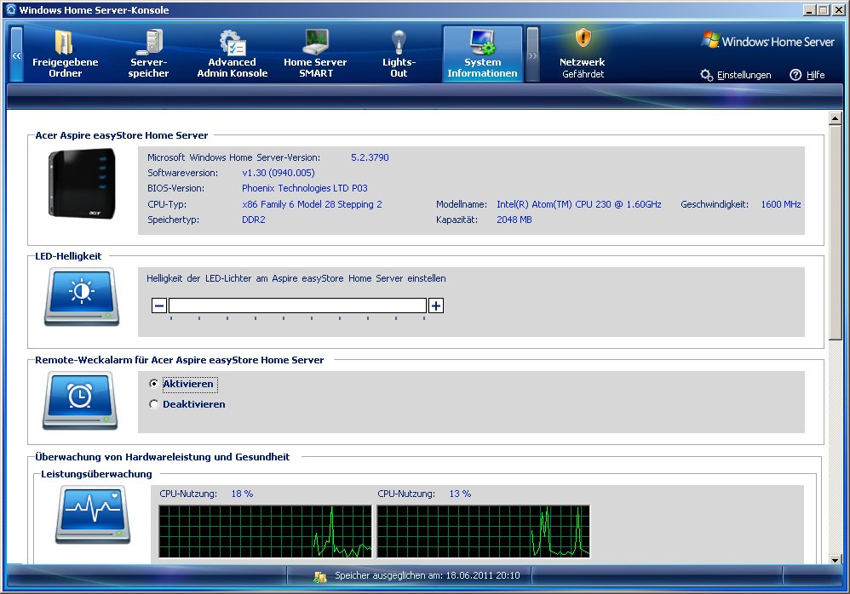
Task: Click the first CPU usage graph (18 %)
Action: point(265,532)
